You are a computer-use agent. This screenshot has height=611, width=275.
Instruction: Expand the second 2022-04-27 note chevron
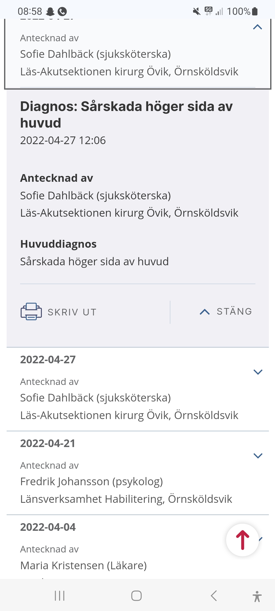pos(258,372)
